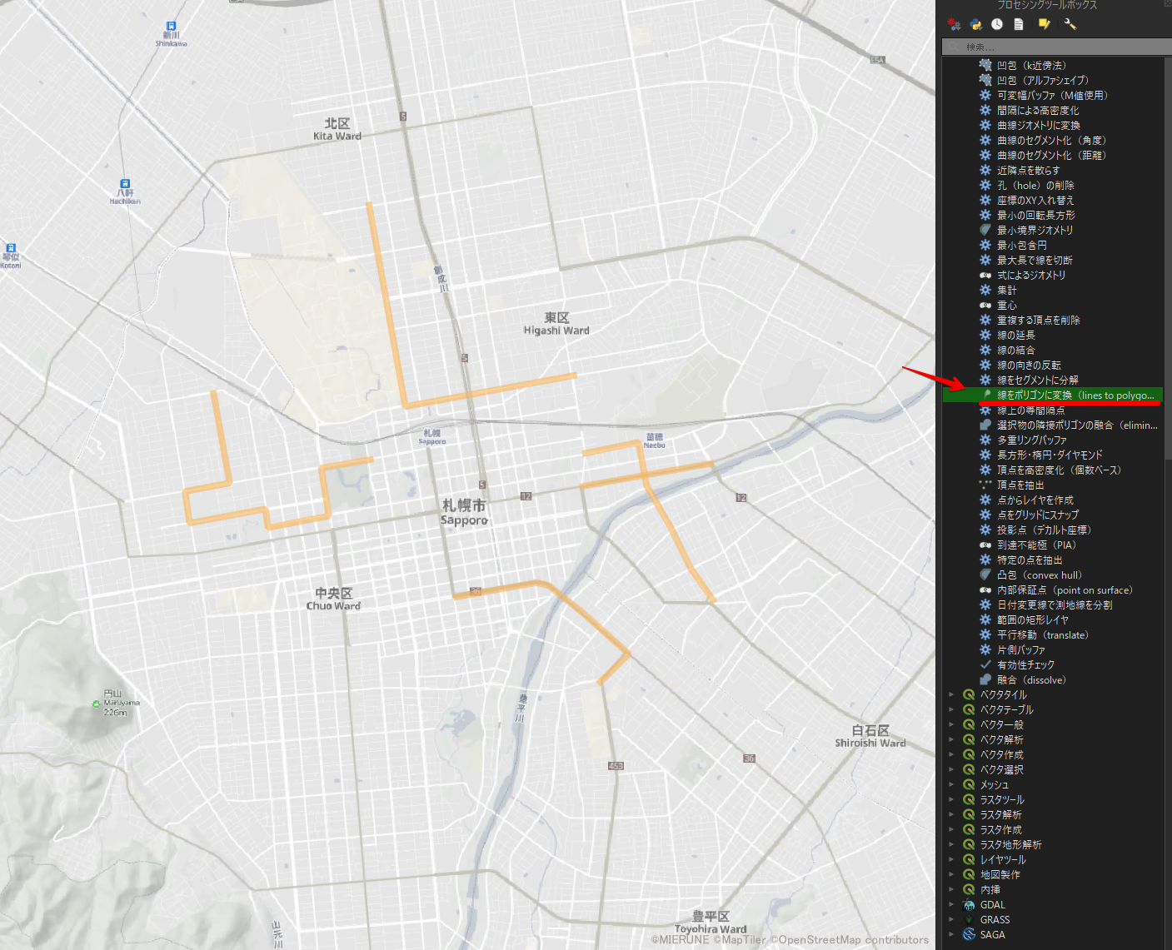
Task: Select 線をポリゴンに変換 (lines to polygons) algorithm
Action: click(x=1053, y=395)
